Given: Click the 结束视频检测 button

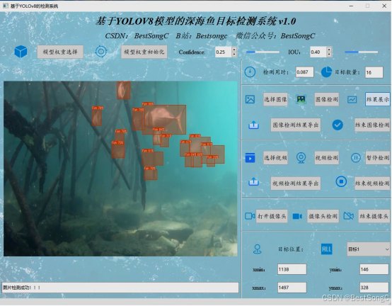Looking at the screenshot, I should [372, 183].
